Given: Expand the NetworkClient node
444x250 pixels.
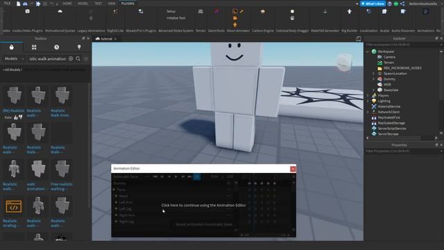Looking at the screenshot, I should (368, 112).
